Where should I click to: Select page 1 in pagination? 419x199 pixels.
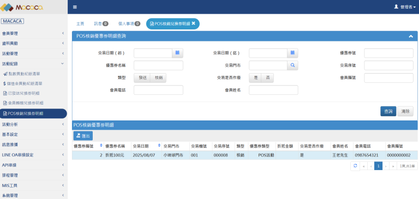pos(379,166)
